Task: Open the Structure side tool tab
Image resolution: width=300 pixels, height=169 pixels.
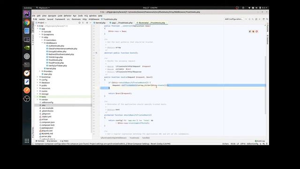Action: point(33,39)
